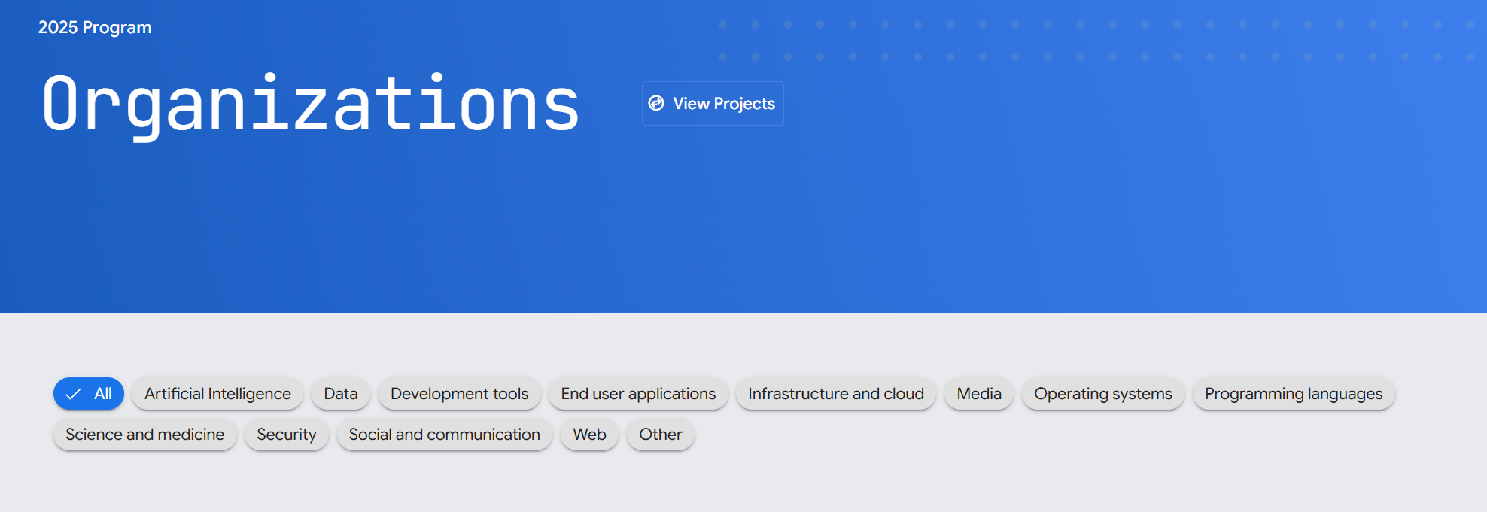Filter by End user applications
Image resolution: width=1487 pixels, height=512 pixels.
pos(638,394)
